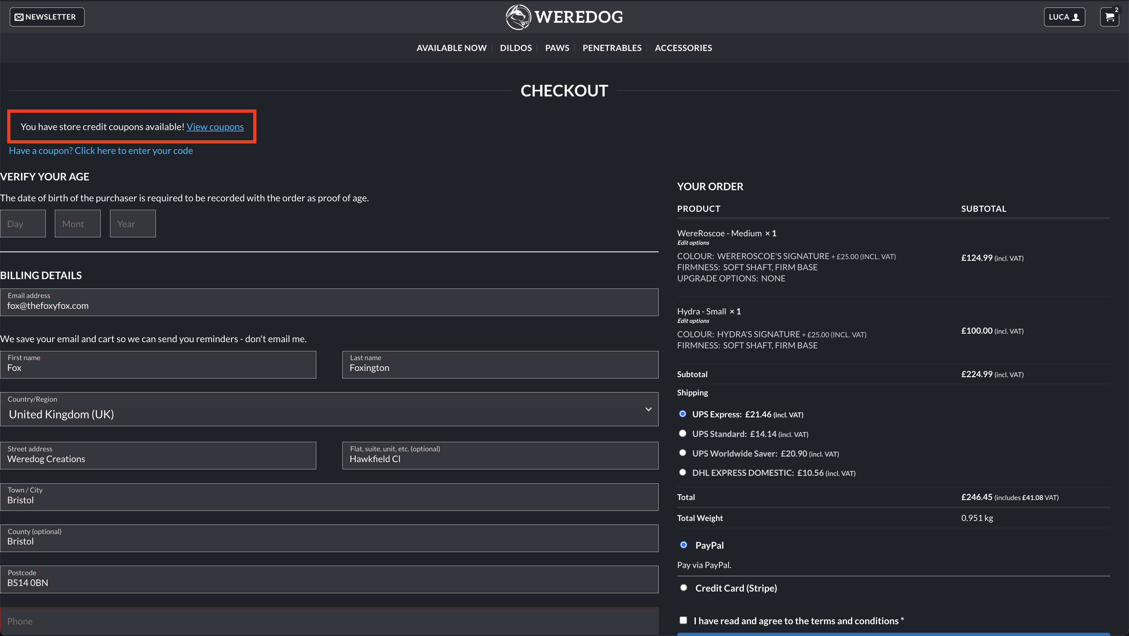Viewport: 1129px width, 636px height.
Task: Click the Town / City field
Action: coord(329,497)
